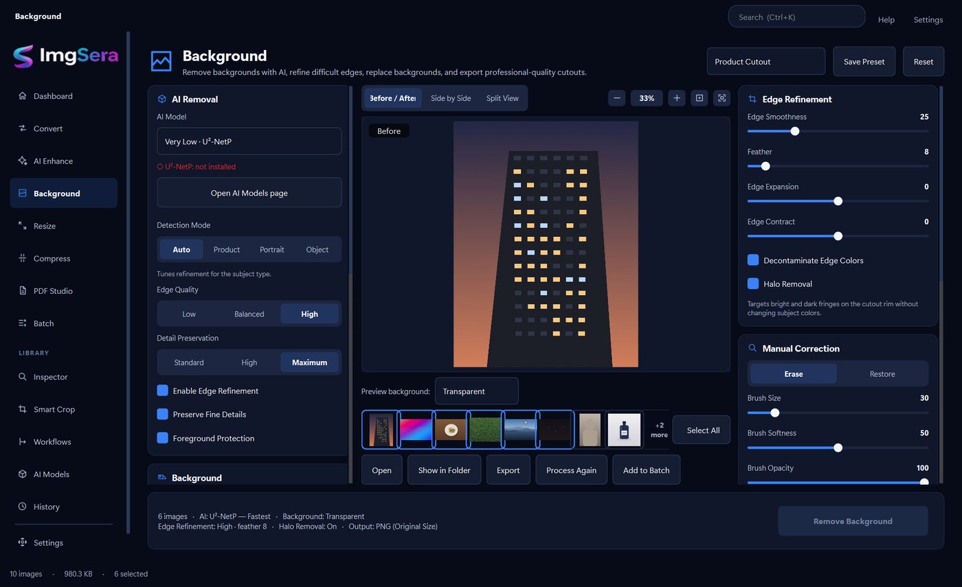The width and height of the screenshot is (962, 587).
Task: Toggle the Preserve Fine Details checkbox
Action: (x=163, y=414)
